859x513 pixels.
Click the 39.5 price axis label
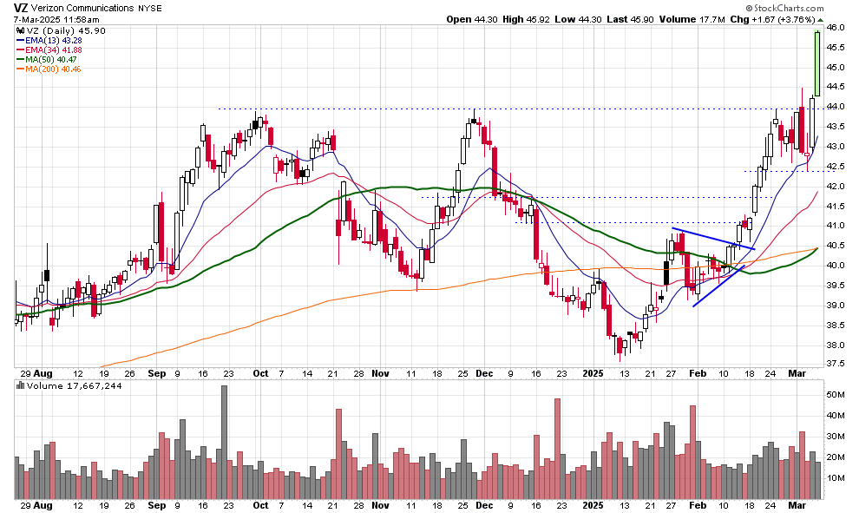836,286
